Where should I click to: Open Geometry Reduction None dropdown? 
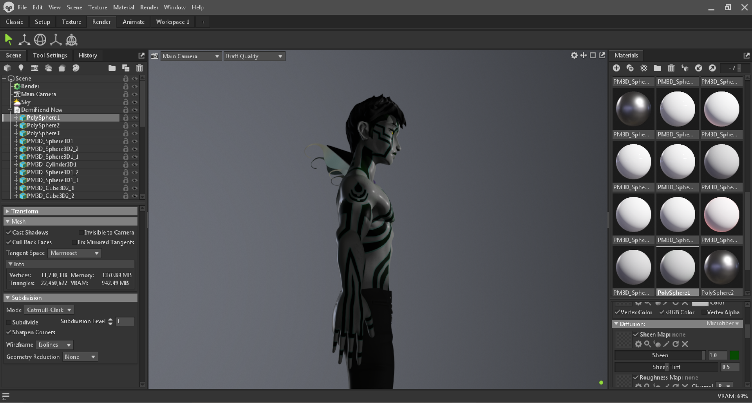coord(80,357)
